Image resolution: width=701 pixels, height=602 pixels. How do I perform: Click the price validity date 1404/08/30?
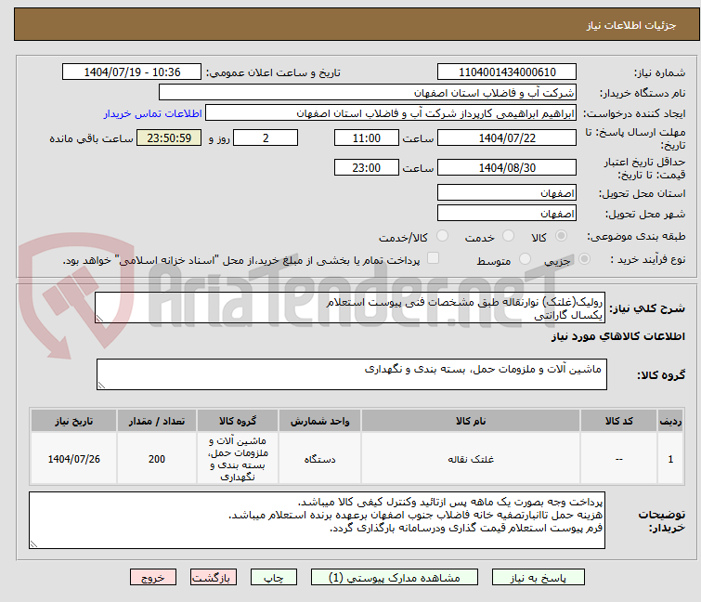507,168
